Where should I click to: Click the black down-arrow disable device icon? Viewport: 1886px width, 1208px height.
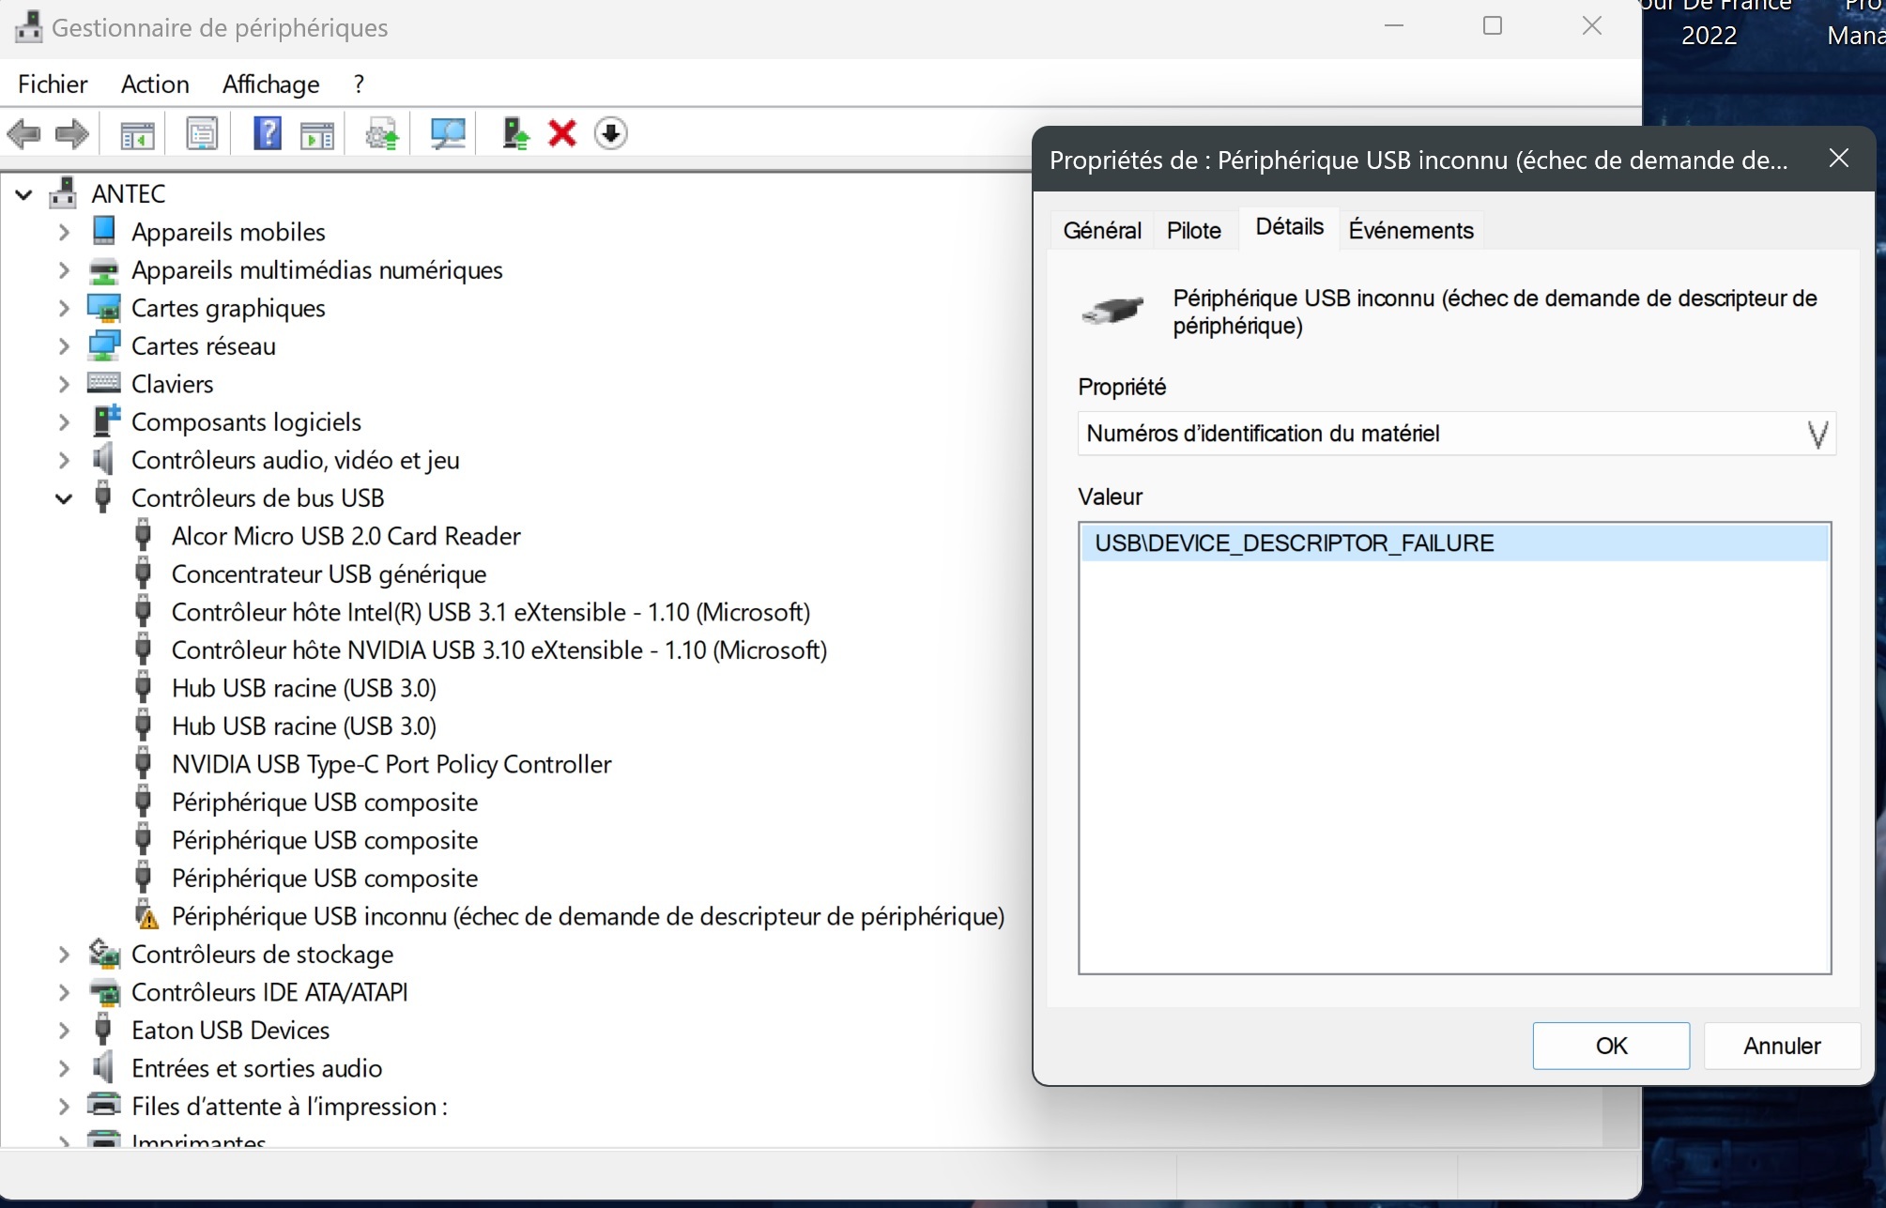pyautogui.click(x=610, y=133)
